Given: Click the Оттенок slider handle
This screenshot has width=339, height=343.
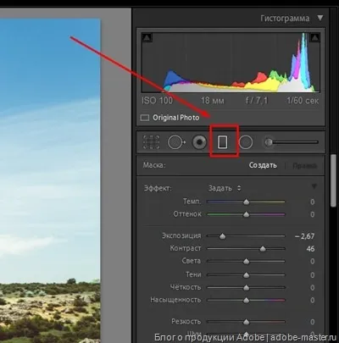Looking at the screenshot, I should (247, 214).
